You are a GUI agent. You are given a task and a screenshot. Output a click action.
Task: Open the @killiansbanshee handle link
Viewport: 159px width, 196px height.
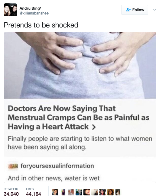click(x=34, y=13)
